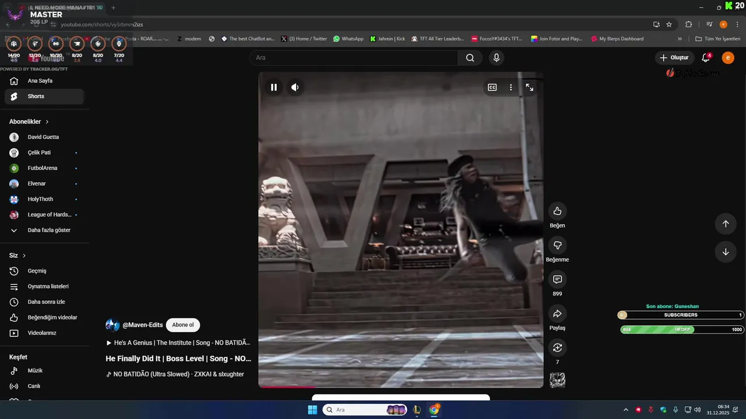Open the YouTube account avatar menu
Screen dimensions: 746x419
[728, 58]
